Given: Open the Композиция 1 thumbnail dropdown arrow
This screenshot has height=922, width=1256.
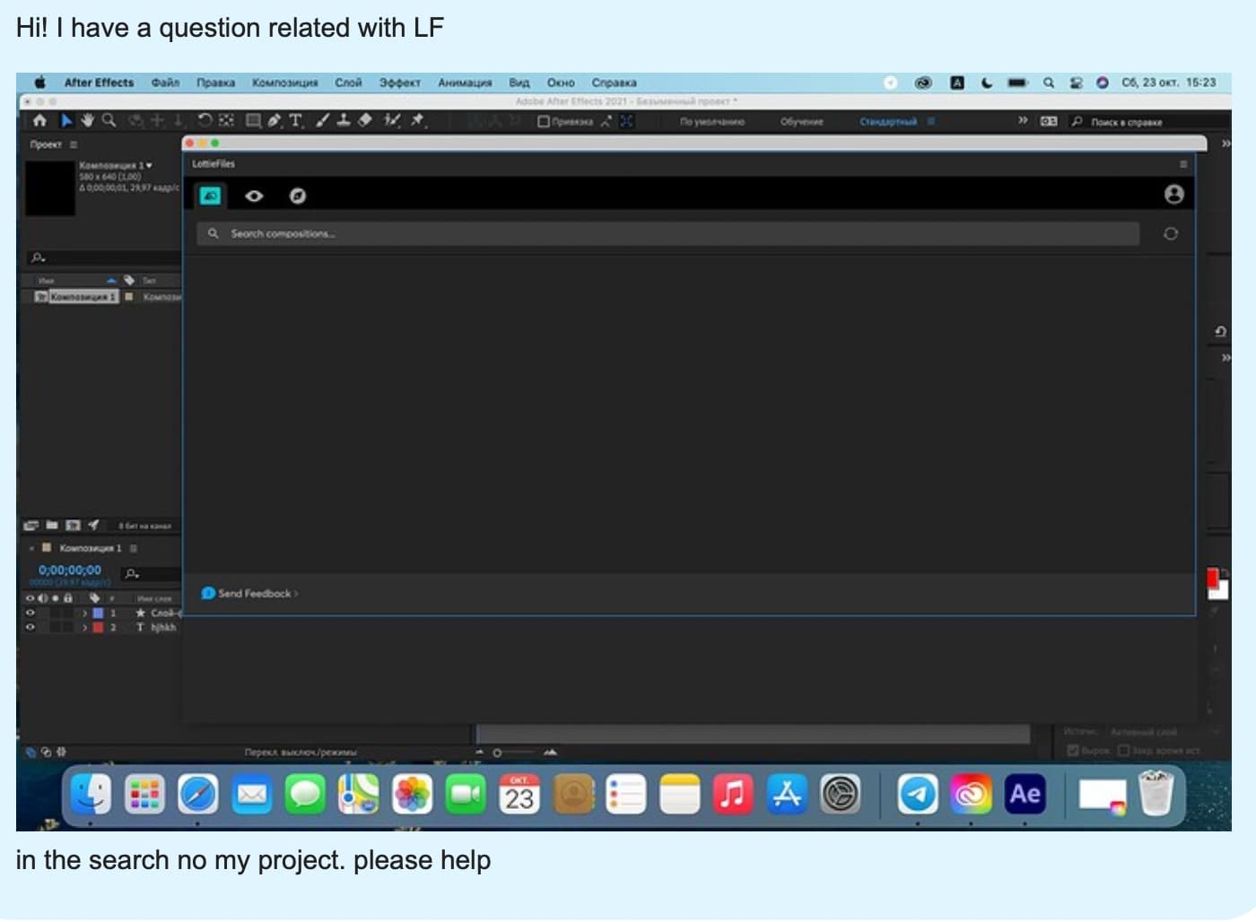Looking at the screenshot, I should [x=149, y=165].
